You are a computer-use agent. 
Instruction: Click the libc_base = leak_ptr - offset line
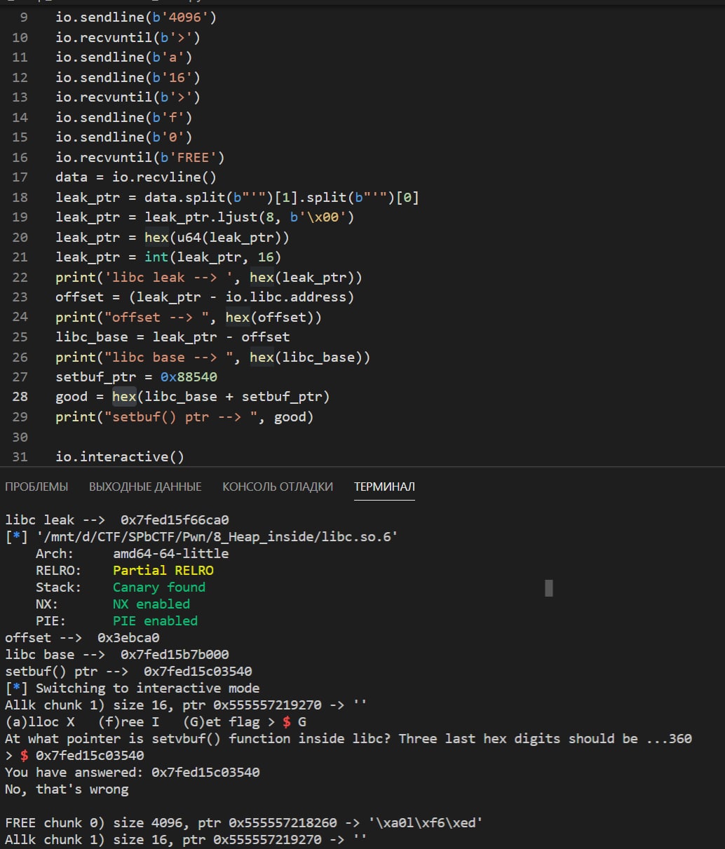click(172, 337)
